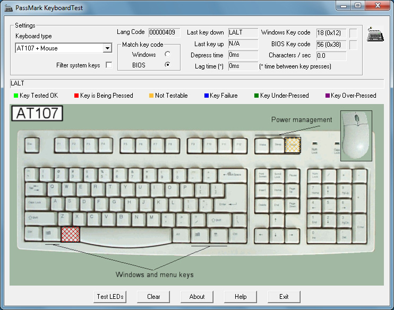Screen dimensions: 394x310
Task: Click the blue Key Failure swatch
Action: [x=207, y=96]
